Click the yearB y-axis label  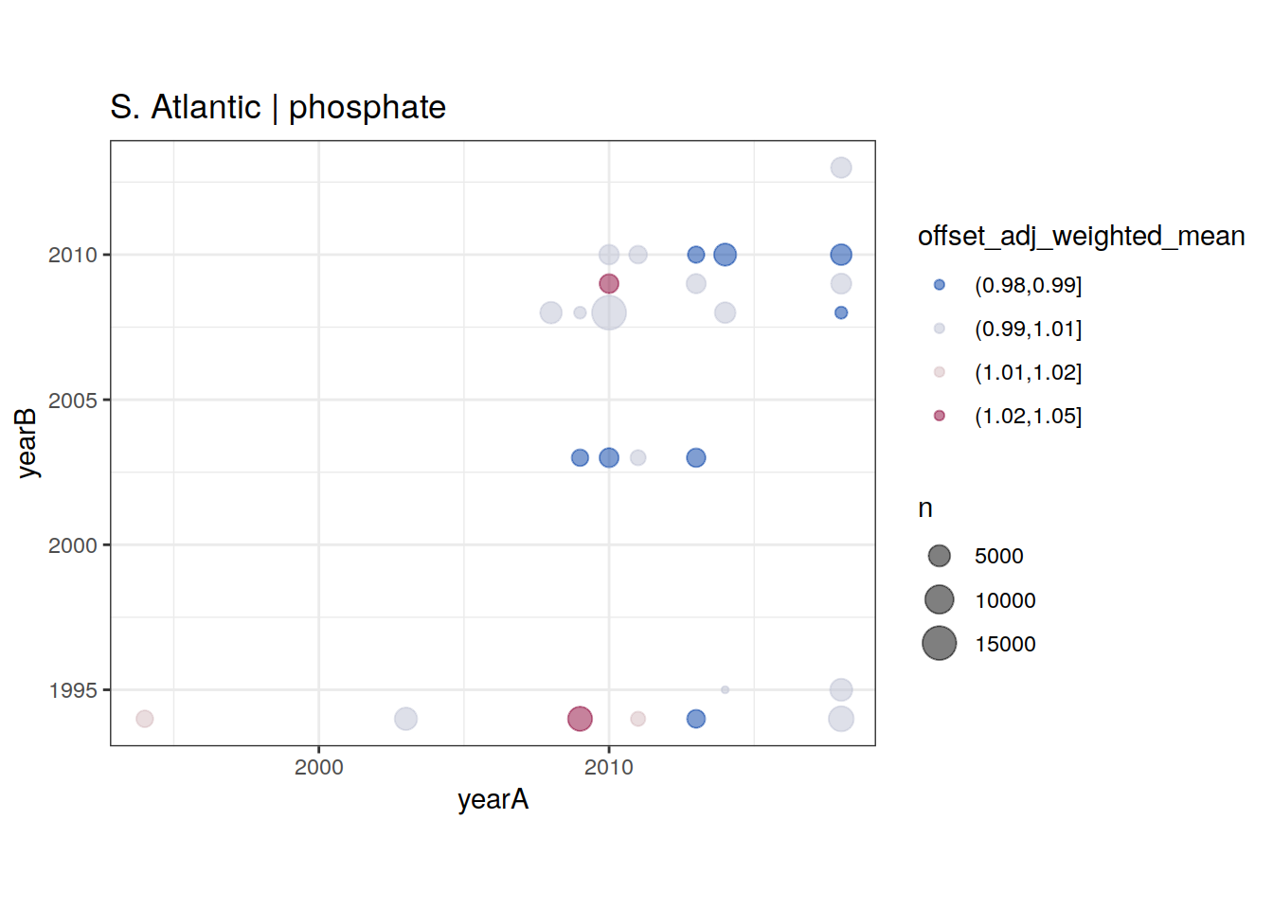[27, 443]
